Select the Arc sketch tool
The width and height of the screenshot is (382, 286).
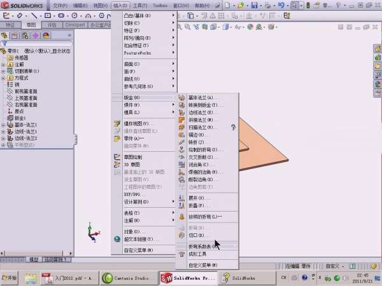[x=88, y=16]
